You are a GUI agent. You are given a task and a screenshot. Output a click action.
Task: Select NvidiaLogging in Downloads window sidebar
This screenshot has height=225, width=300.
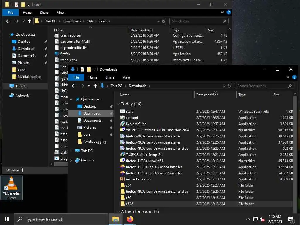coord(95,142)
